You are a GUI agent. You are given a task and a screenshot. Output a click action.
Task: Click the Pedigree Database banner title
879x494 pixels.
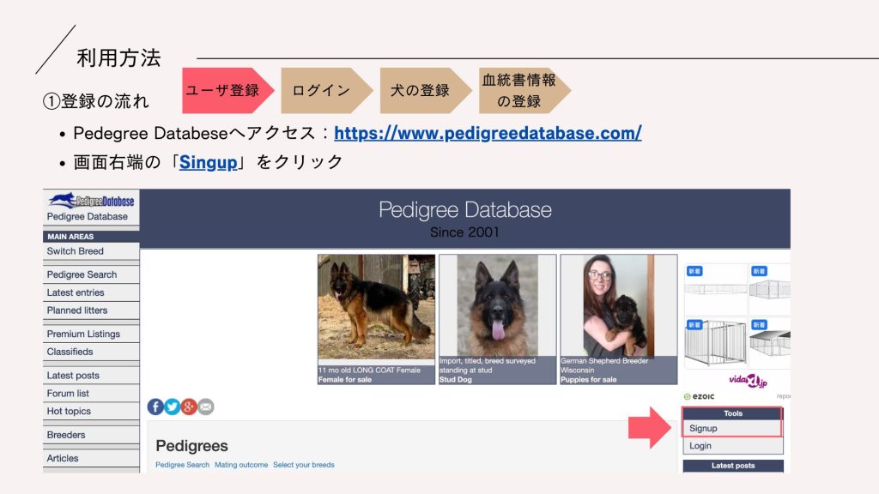click(465, 210)
